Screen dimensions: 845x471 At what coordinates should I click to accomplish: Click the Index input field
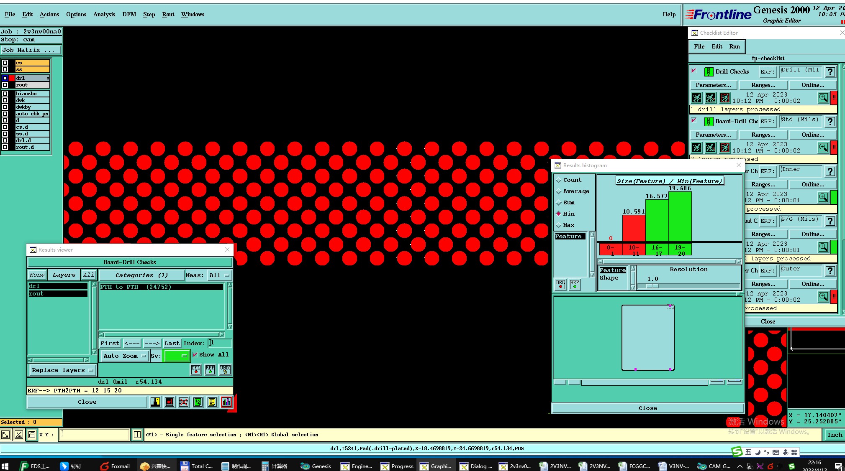pyautogui.click(x=221, y=343)
